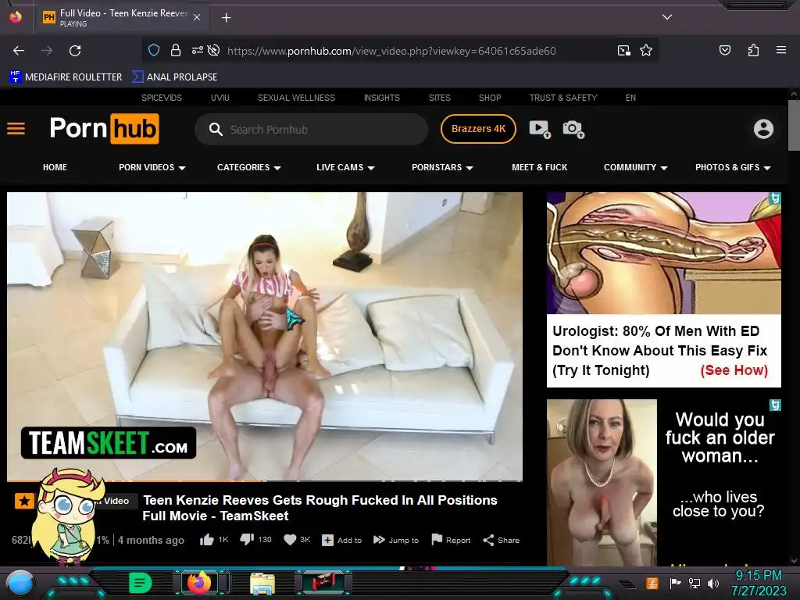The image size is (800, 600).
Task: Expand the PORN VIDEOS dropdown
Action: (152, 167)
